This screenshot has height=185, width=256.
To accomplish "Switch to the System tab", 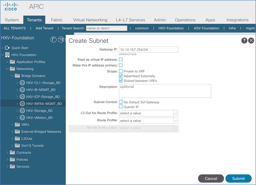I will [x=12, y=20].
